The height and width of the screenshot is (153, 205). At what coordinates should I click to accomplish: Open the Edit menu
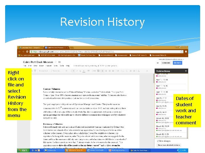click(x=30, y=66)
